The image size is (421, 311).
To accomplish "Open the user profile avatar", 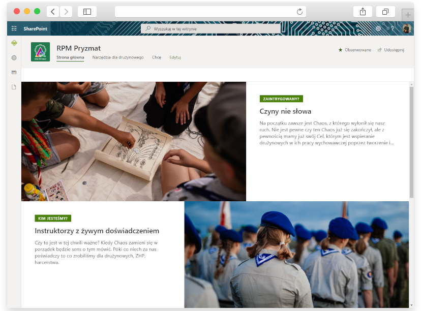I will (x=407, y=29).
